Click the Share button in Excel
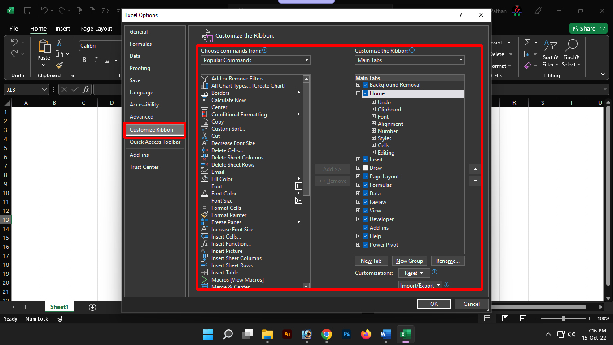 point(588,28)
